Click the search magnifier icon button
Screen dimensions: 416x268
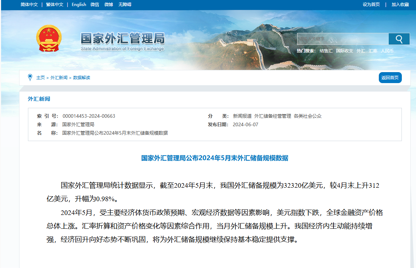pos(399,39)
